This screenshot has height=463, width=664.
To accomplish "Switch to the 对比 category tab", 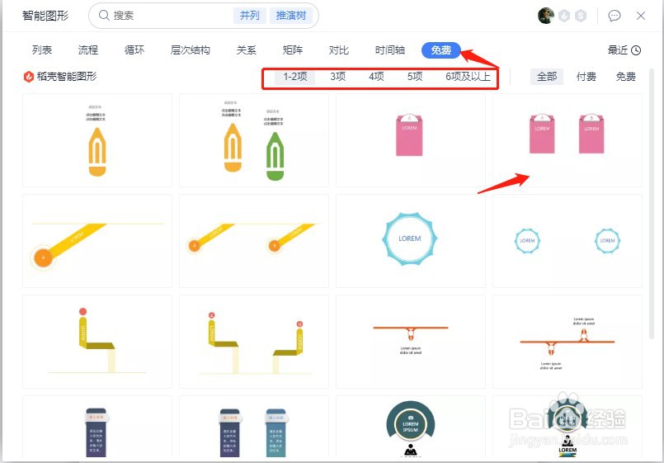I will pyautogui.click(x=339, y=50).
